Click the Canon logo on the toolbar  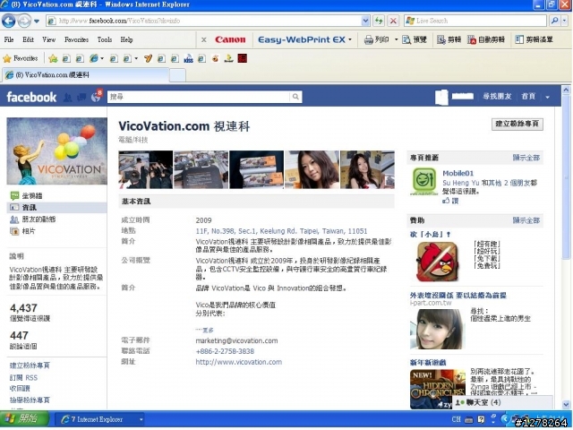[230, 39]
